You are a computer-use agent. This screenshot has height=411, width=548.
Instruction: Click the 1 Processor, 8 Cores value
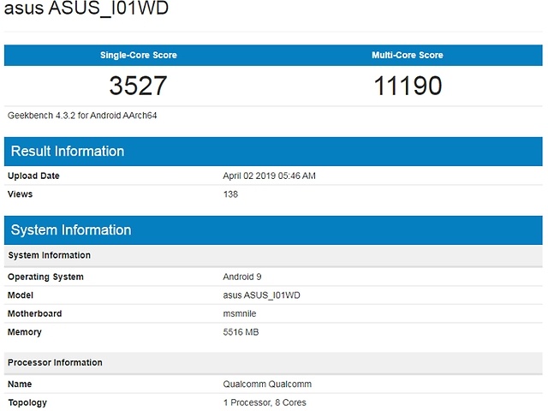pos(265,402)
